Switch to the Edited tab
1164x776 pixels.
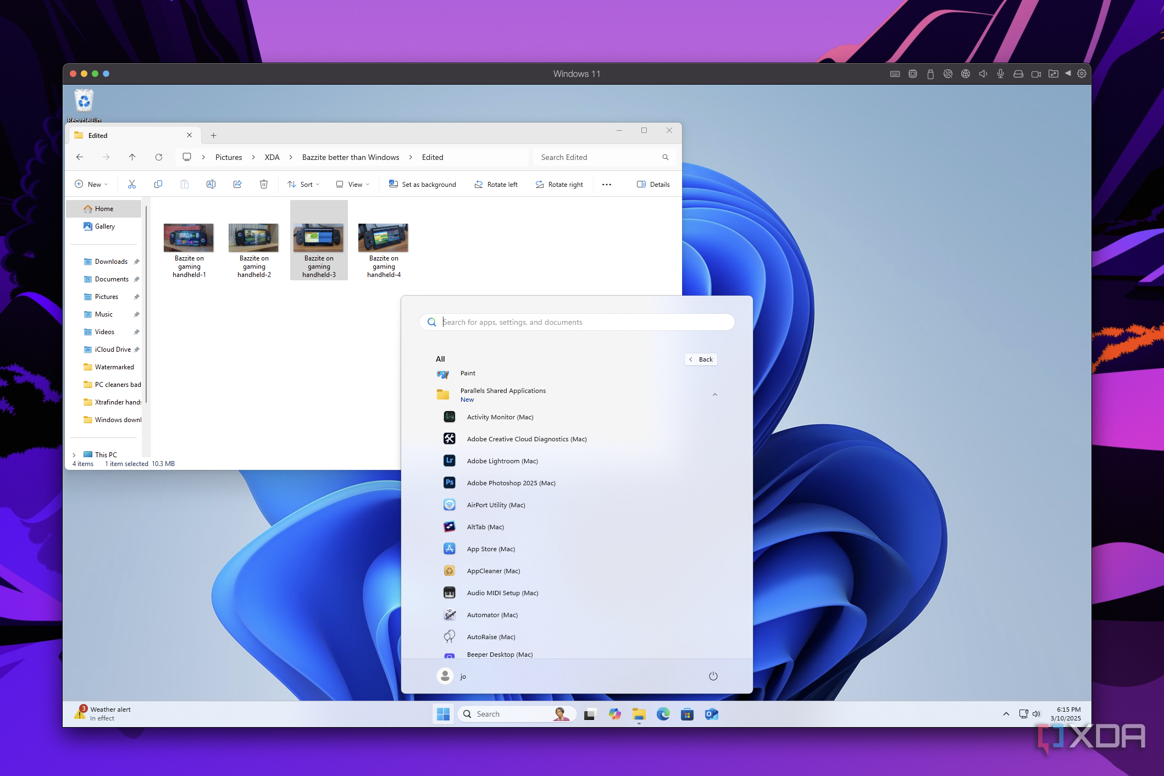[134, 135]
